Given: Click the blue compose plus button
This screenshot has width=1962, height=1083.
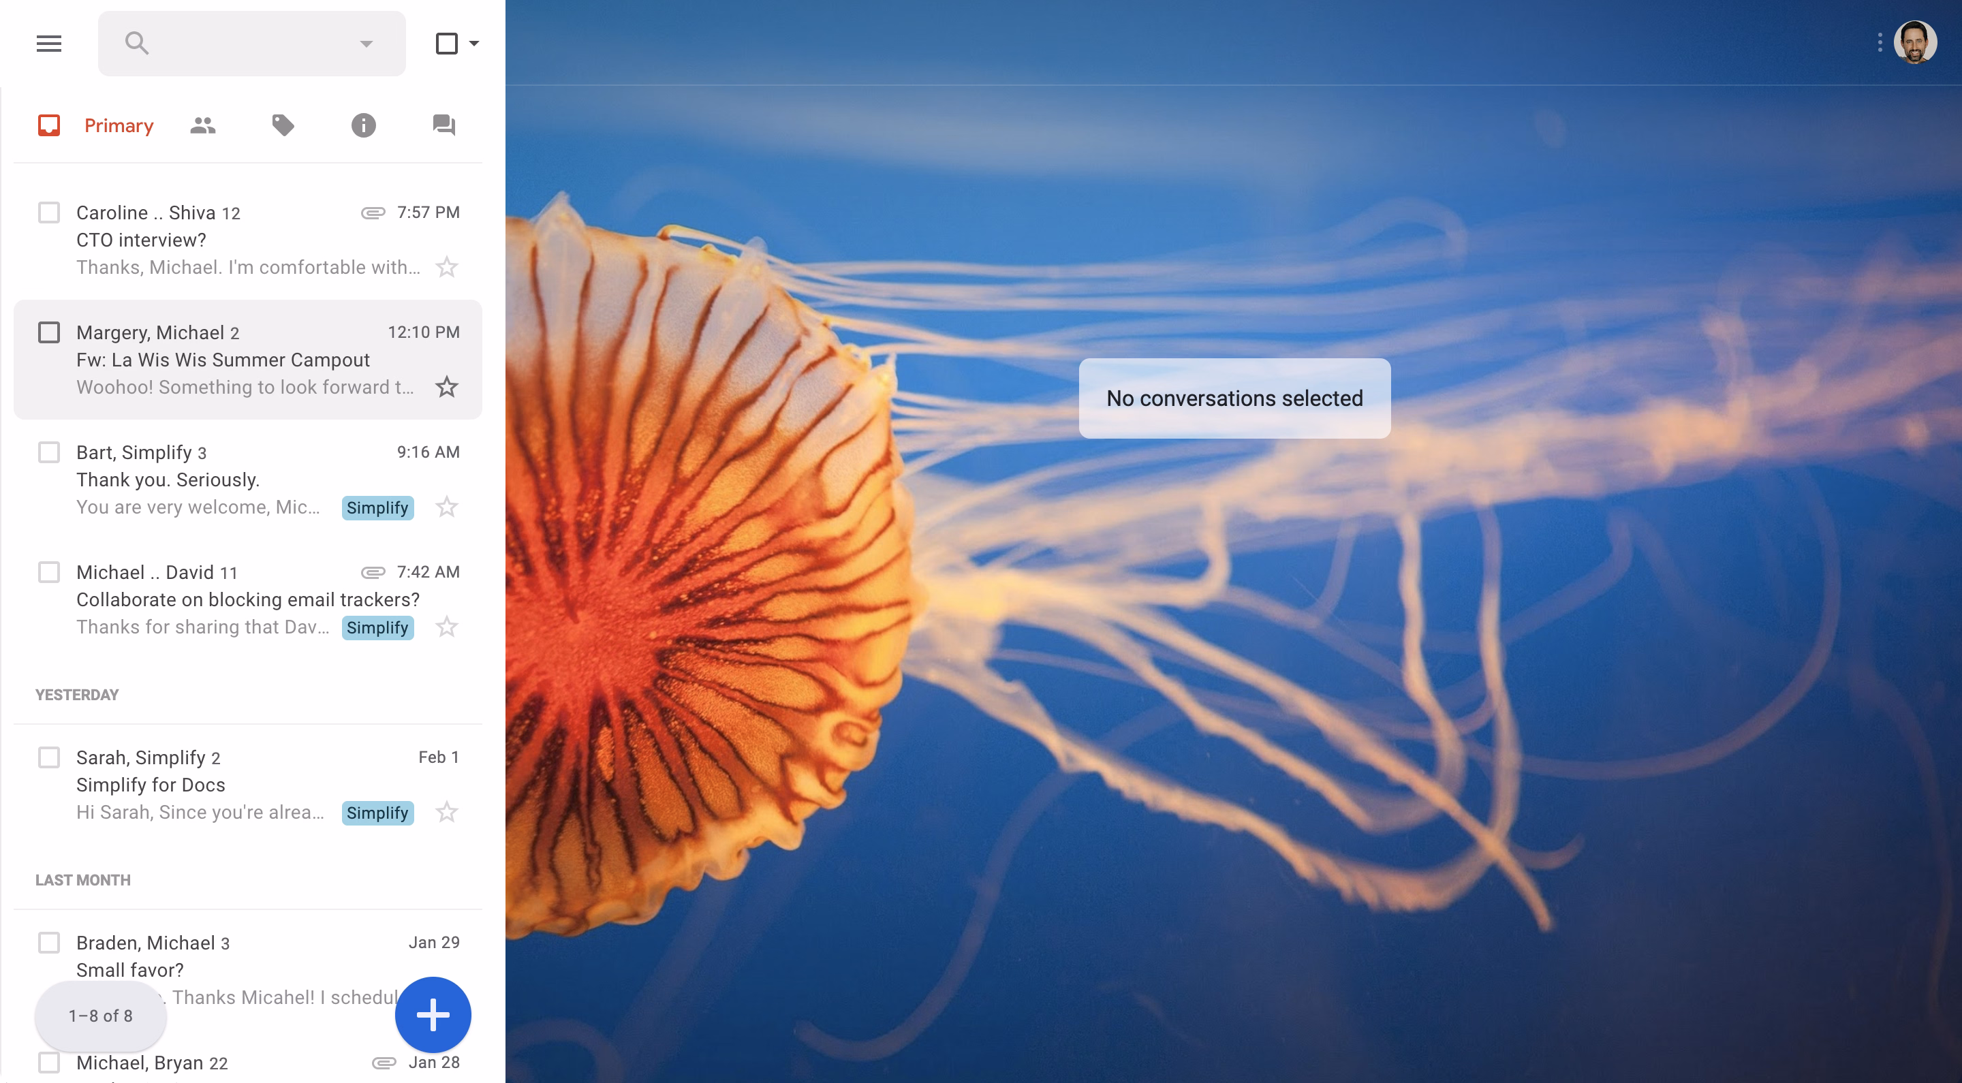Looking at the screenshot, I should (433, 1014).
